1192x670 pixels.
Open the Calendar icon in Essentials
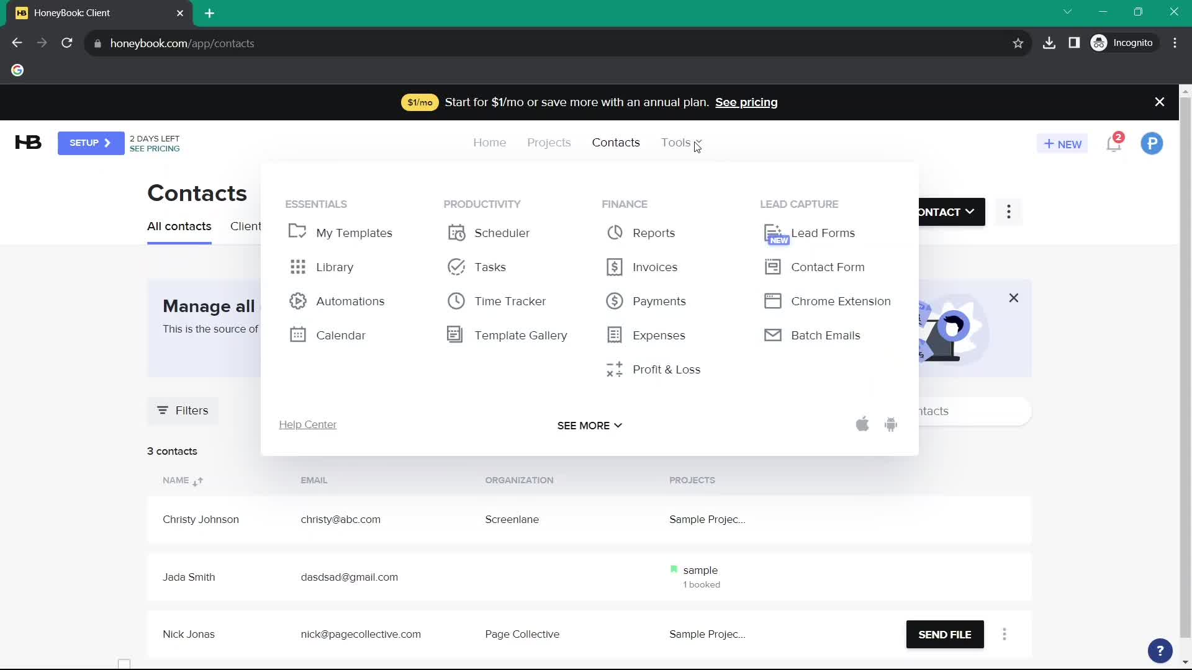click(297, 335)
